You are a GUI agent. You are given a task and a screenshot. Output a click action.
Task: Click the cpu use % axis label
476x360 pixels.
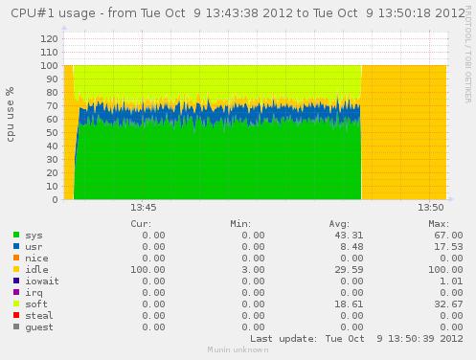tap(10, 114)
